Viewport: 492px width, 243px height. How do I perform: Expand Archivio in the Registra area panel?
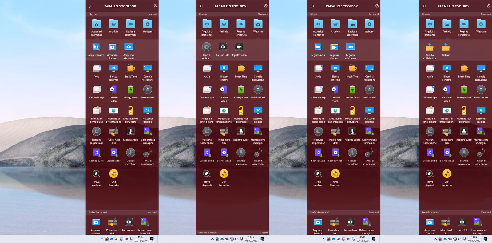pyautogui.click(x=335, y=26)
